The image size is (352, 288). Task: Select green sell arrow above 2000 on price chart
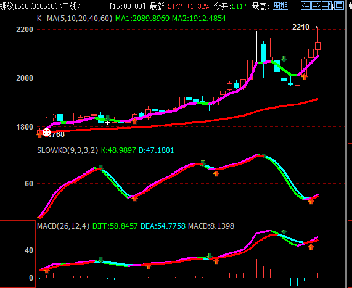(284, 59)
